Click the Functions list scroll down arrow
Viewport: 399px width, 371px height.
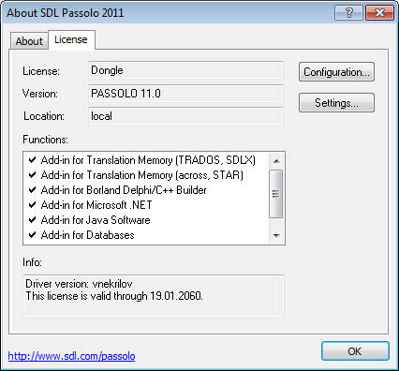tap(276, 235)
